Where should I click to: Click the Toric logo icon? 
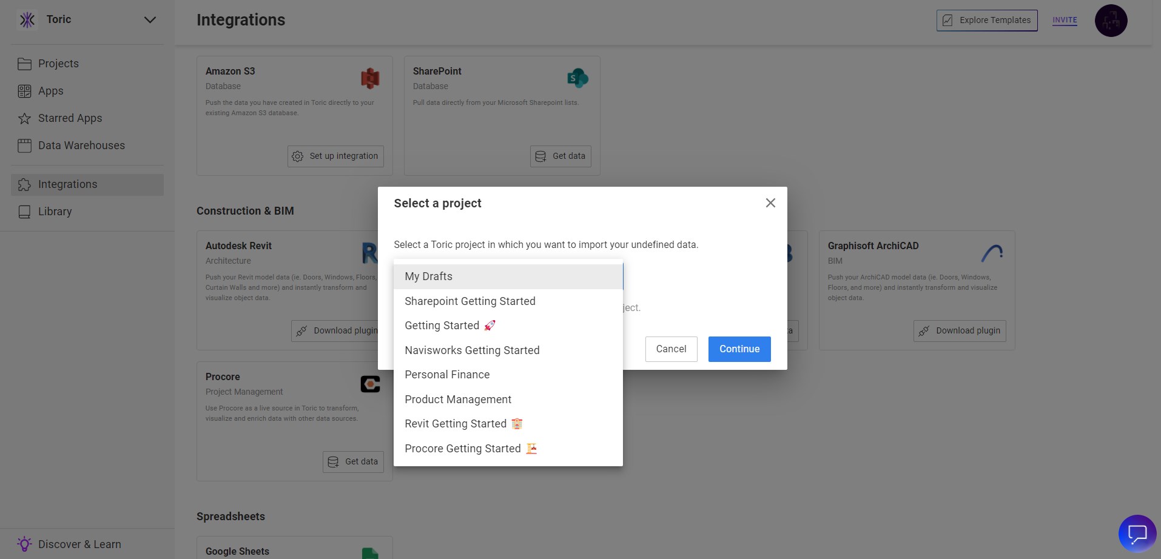(27, 20)
